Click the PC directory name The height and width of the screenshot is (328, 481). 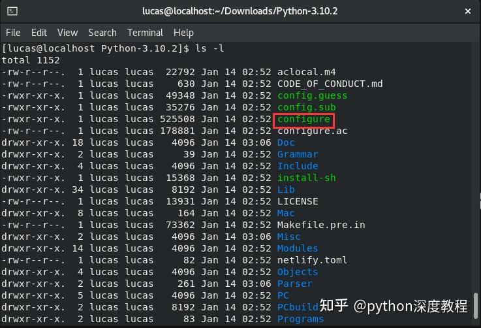coord(283,295)
